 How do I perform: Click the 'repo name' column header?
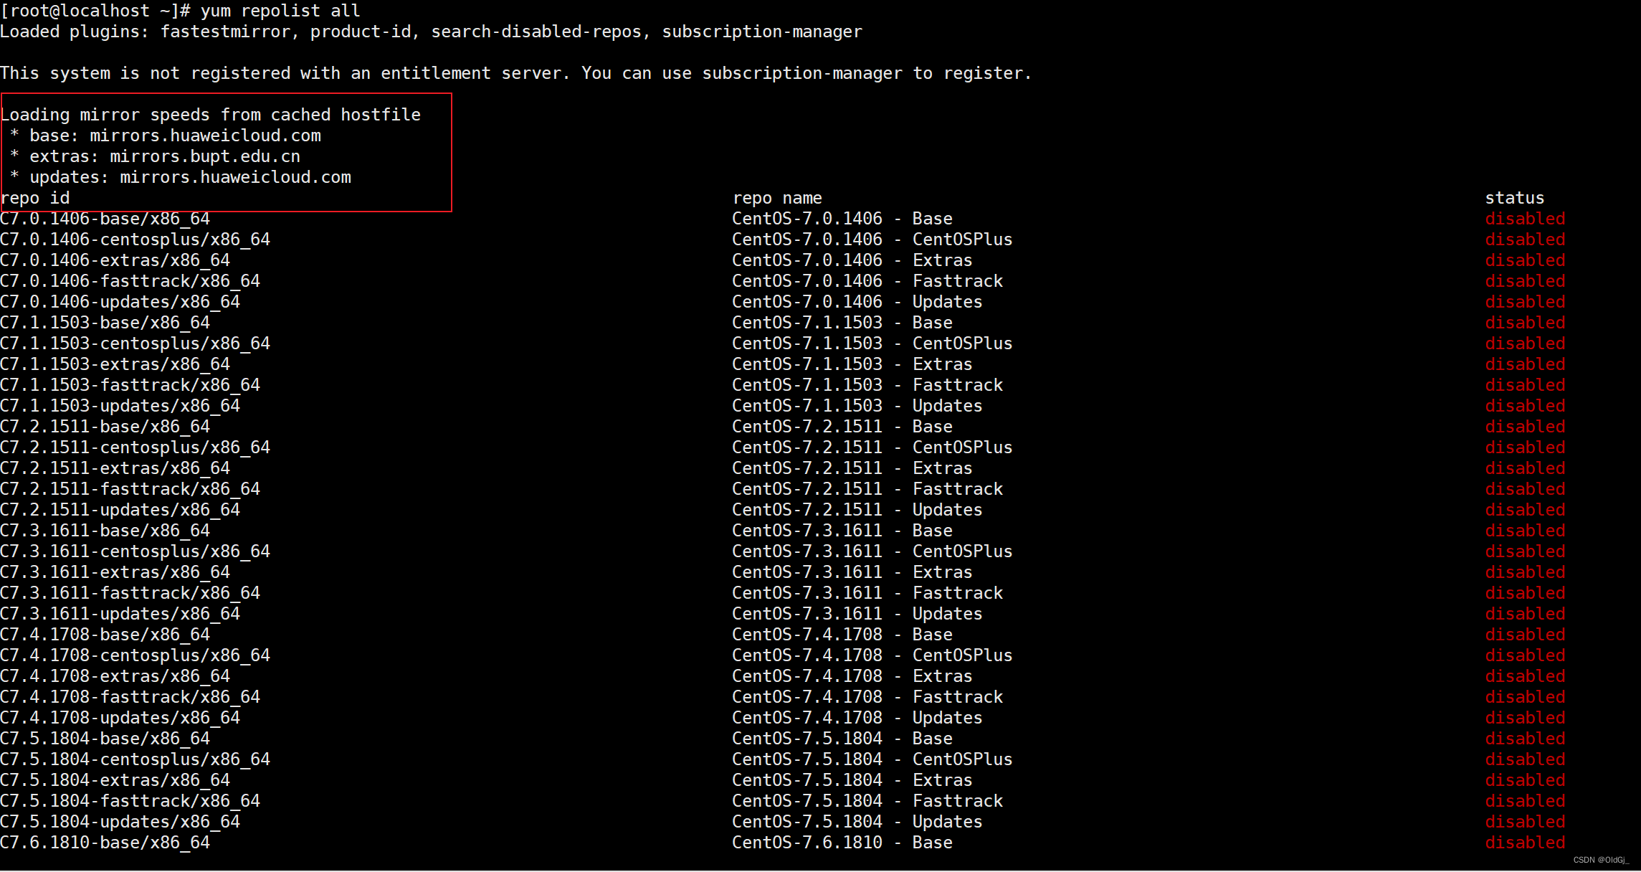[777, 198]
